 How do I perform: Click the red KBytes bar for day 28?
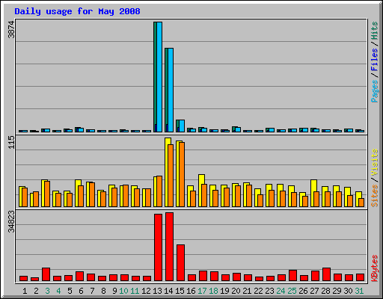(326, 274)
